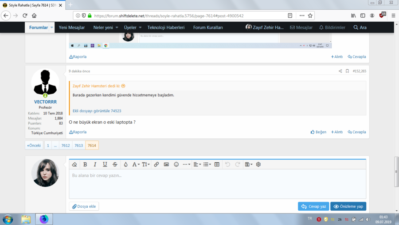Toggle italic formatting in editor
This screenshot has height=225, width=399.
click(95, 164)
